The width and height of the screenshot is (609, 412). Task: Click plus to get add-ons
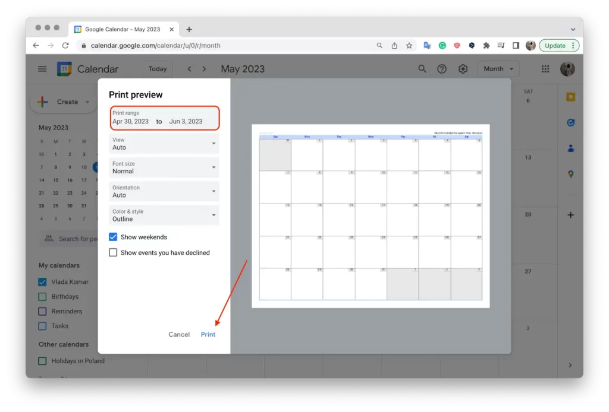point(570,215)
